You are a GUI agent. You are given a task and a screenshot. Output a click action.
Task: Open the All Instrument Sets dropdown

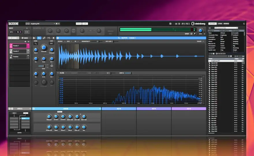pos(226,28)
